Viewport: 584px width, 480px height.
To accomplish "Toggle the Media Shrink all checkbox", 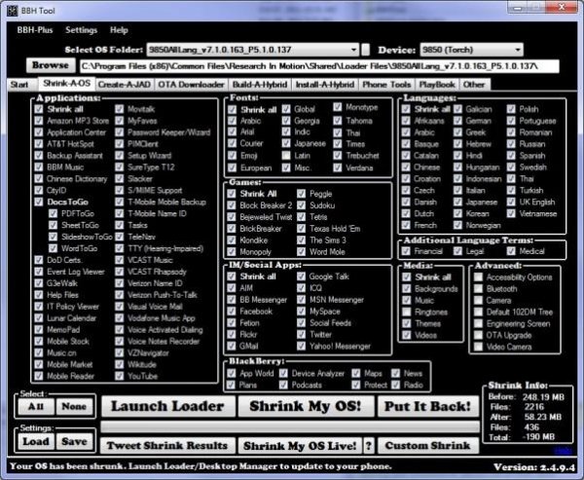I will [x=407, y=277].
